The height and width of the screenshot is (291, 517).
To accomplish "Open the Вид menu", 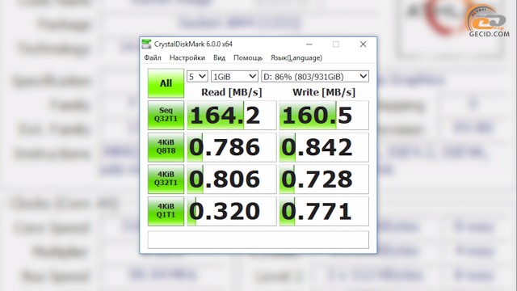I will pyautogui.click(x=219, y=57).
